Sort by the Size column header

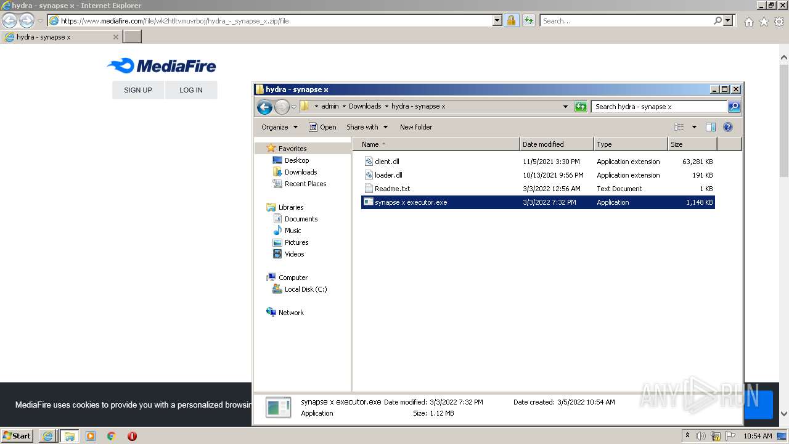pos(693,144)
